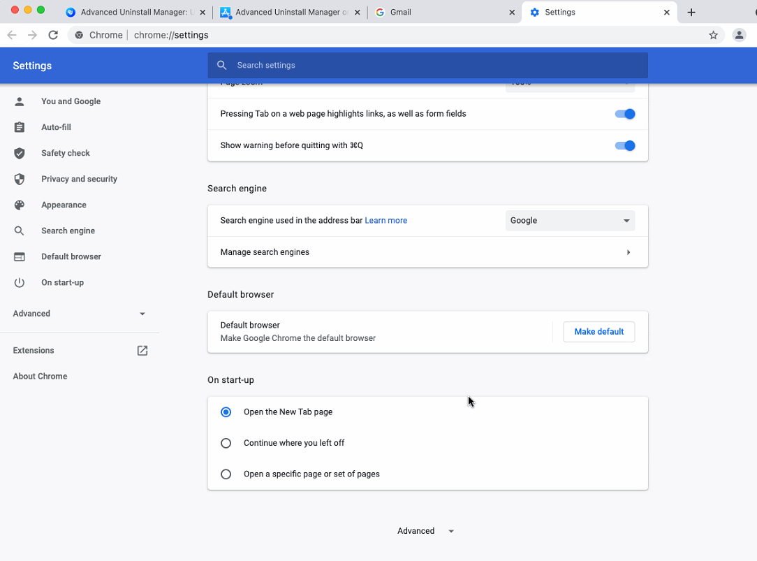Switch to the Gmail tab
The width and height of the screenshot is (757, 561).
[x=443, y=13]
